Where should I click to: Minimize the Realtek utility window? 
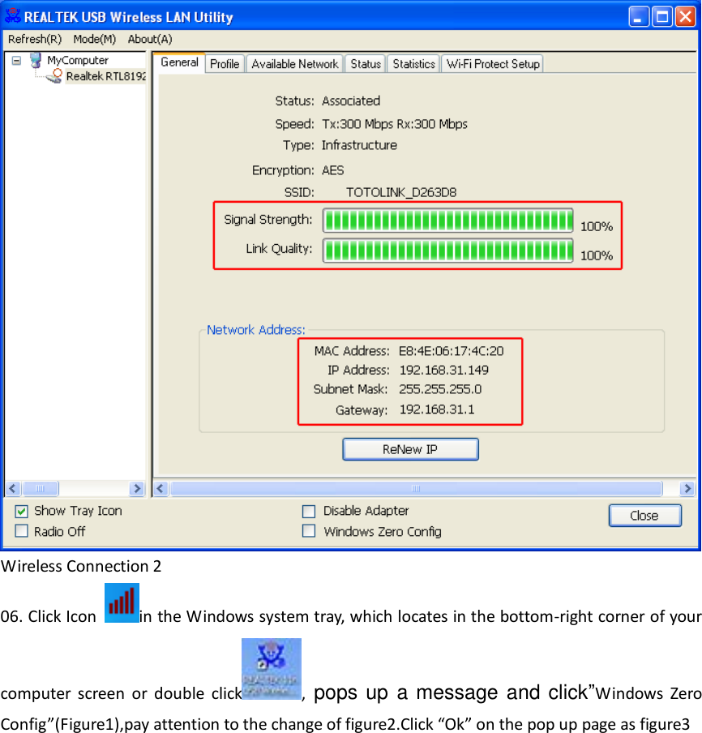[639, 17]
